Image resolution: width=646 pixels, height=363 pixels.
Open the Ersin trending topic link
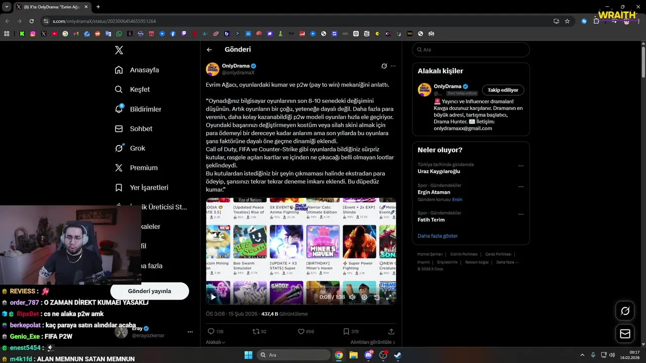tap(457, 200)
